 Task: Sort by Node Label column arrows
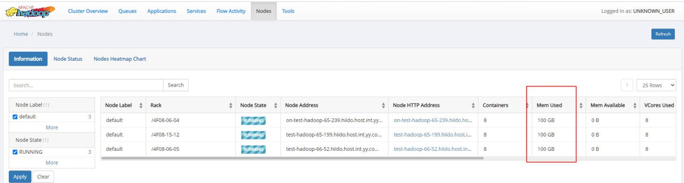(141, 106)
